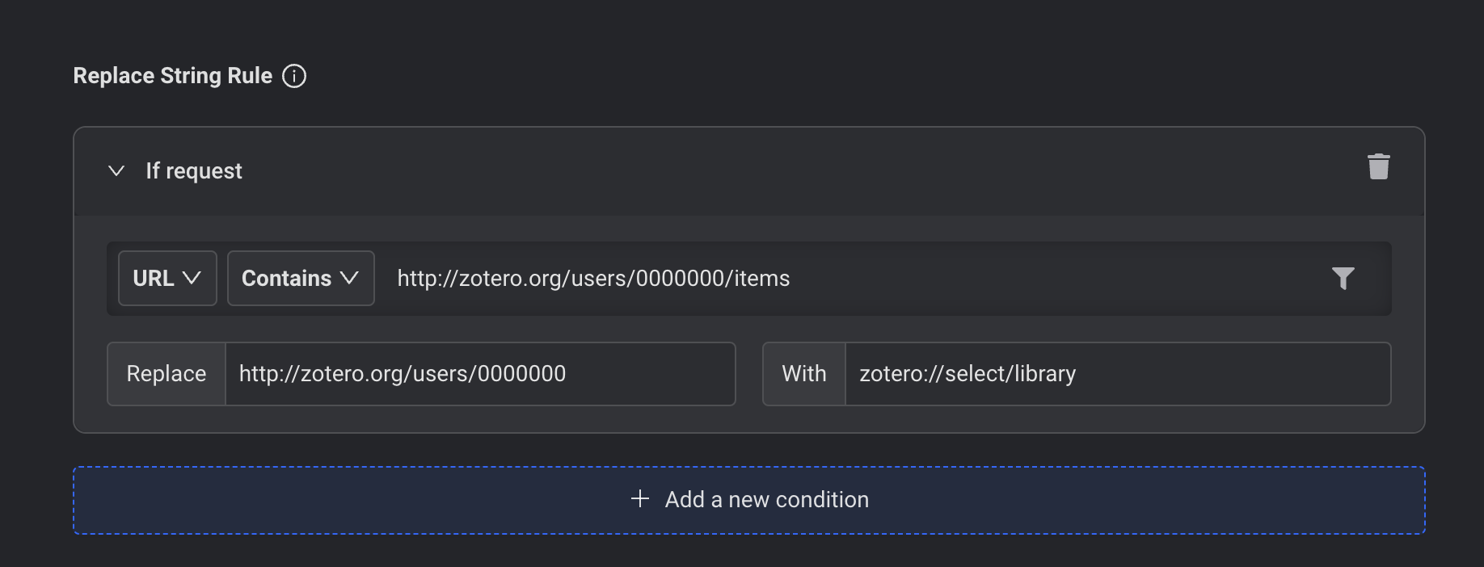Screen dimensions: 1484x567
Task: Click the With label addon
Action: pyautogui.click(x=804, y=374)
